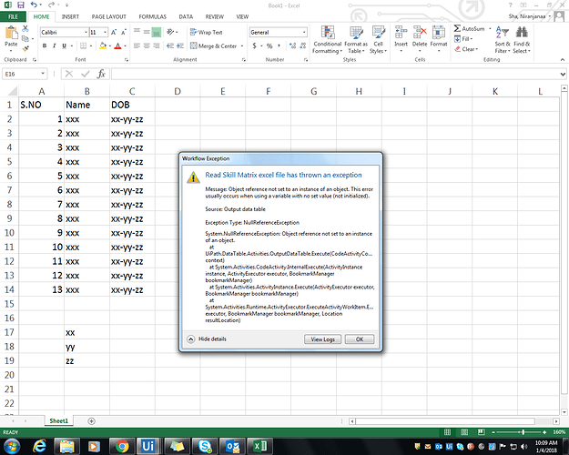569x455 pixels.
Task: Select the Sheet1 tab
Action: coord(58,421)
